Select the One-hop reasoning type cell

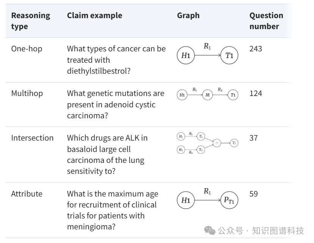(27, 49)
